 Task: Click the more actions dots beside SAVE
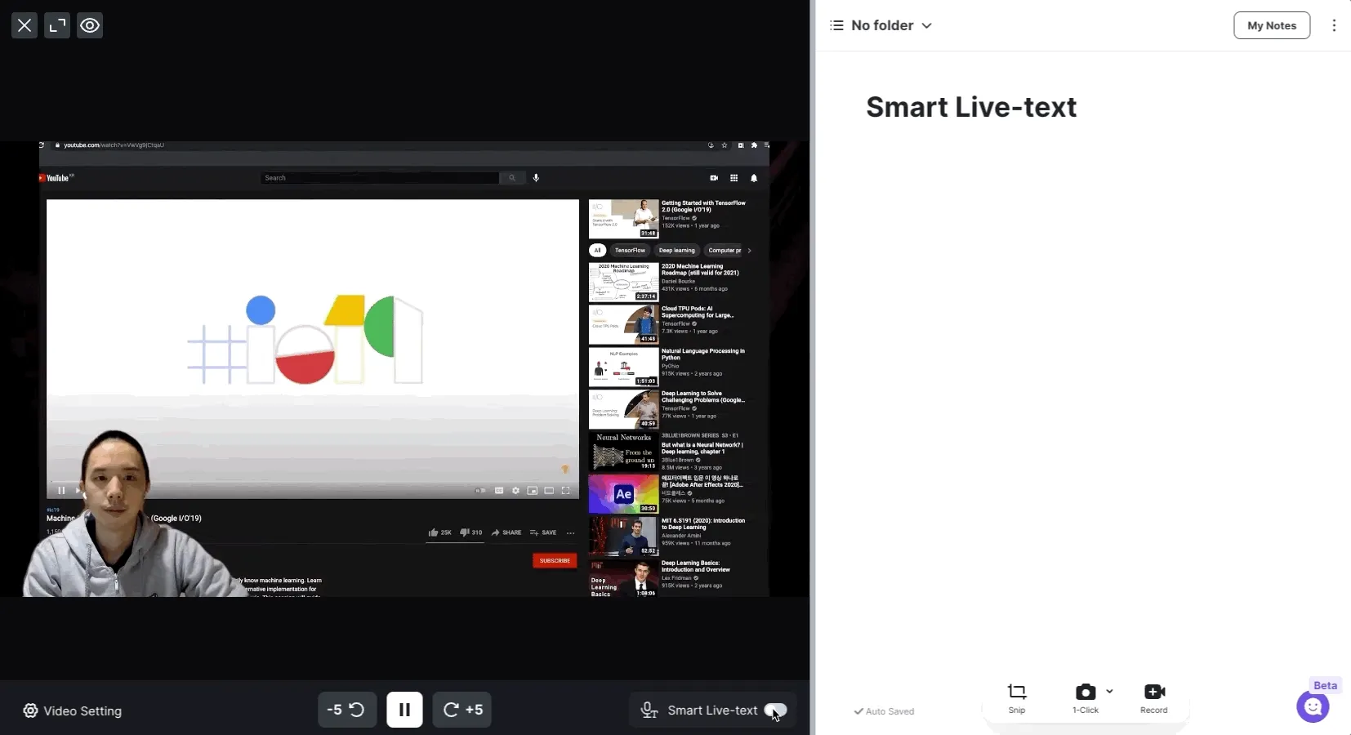coord(571,532)
